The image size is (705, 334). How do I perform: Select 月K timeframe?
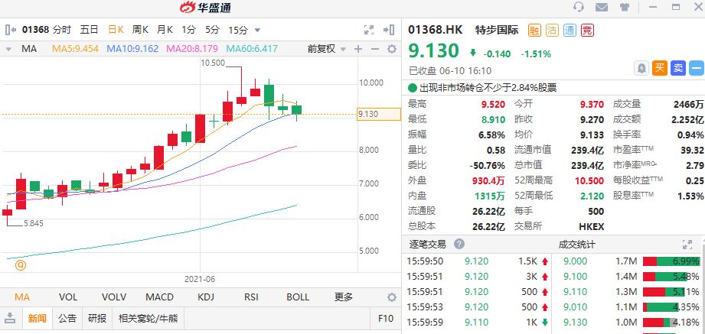click(165, 30)
